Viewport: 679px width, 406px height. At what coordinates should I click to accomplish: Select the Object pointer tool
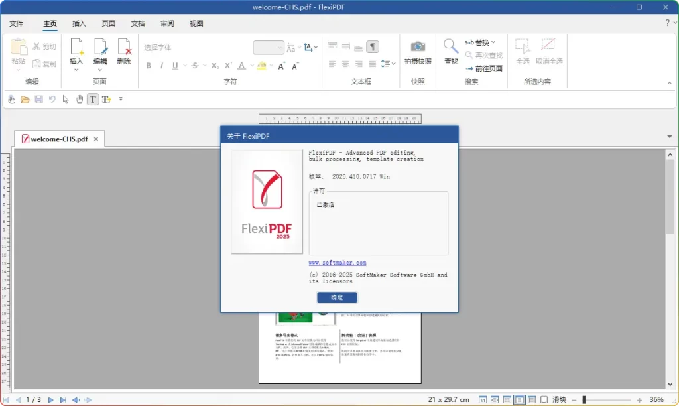(66, 100)
